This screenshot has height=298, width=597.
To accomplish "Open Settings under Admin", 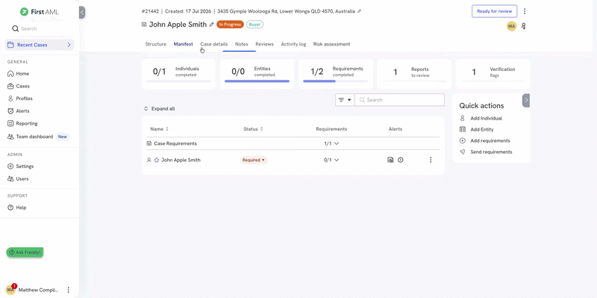I will click(25, 166).
